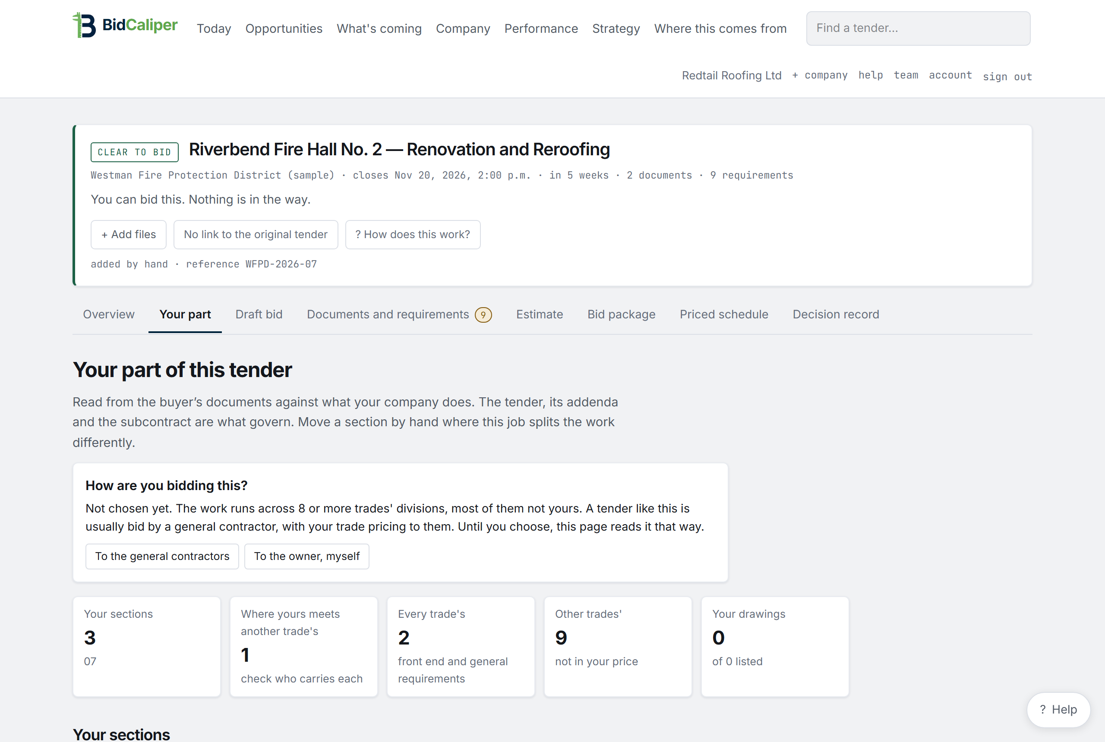Click the BidCaliper logo icon
This screenshot has width=1105, height=742.
coord(84,25)
